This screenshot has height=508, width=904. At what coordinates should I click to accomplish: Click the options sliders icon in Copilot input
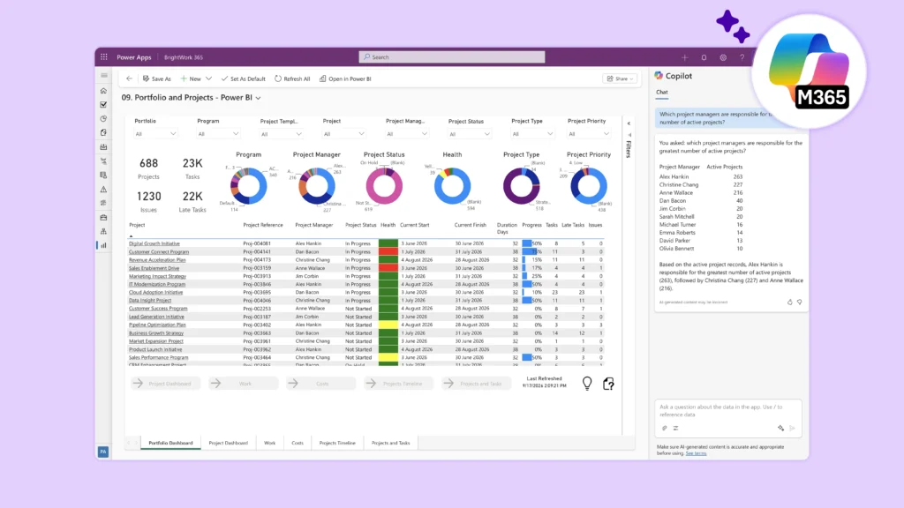pyautogui.click(x=675, y=428)
